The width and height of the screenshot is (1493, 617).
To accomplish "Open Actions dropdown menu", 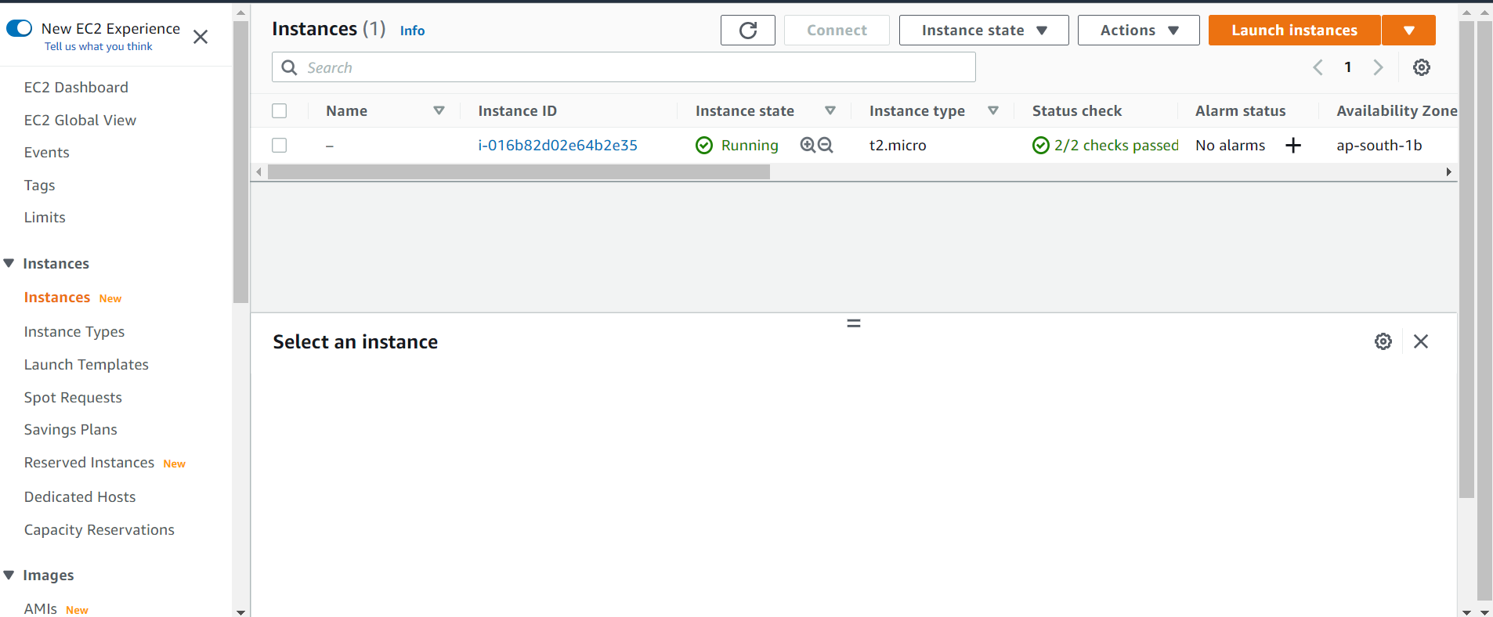I will tap(1139, 31).
